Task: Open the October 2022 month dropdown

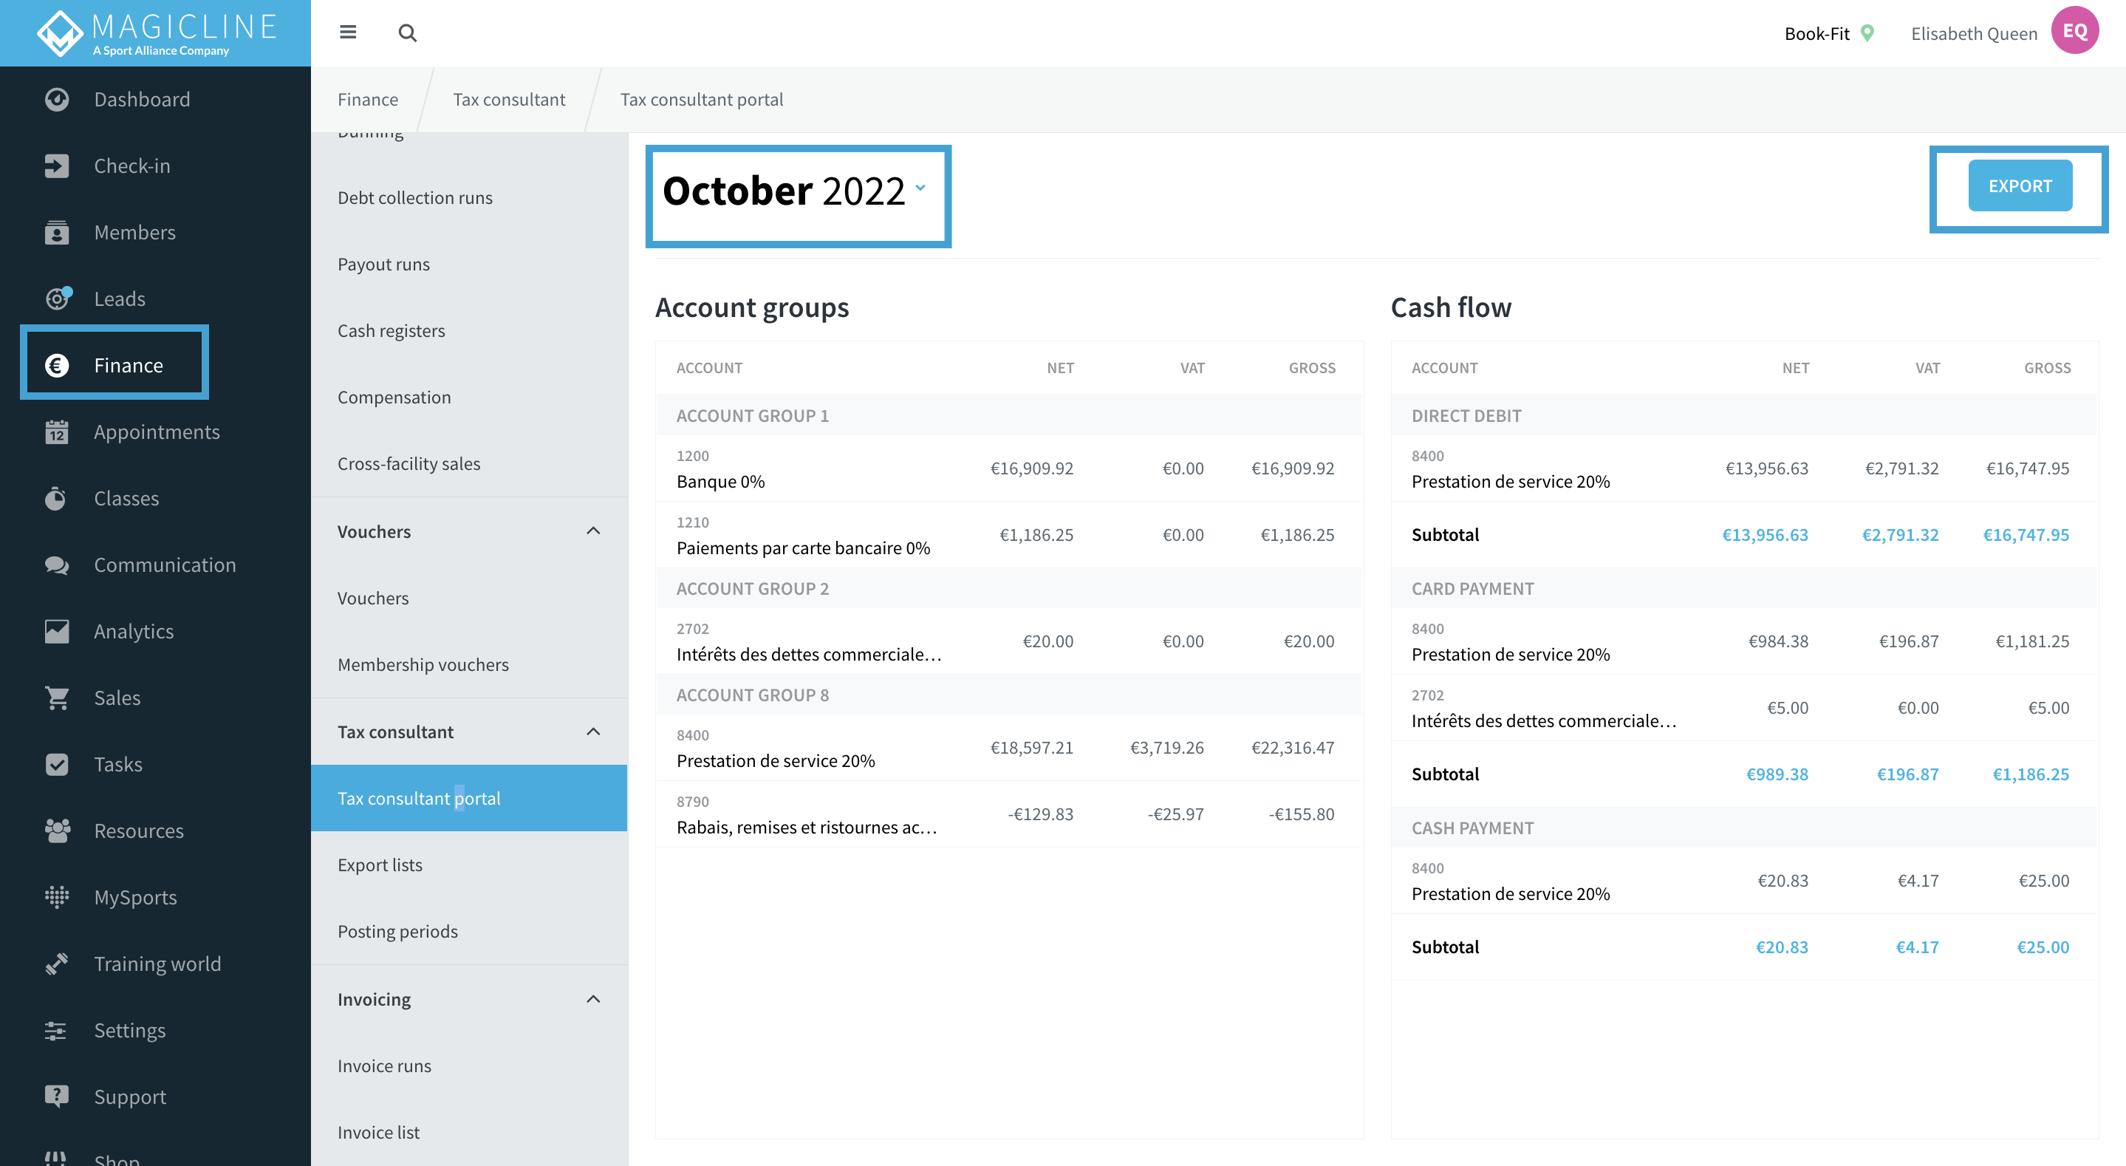Action: point(794,191)
